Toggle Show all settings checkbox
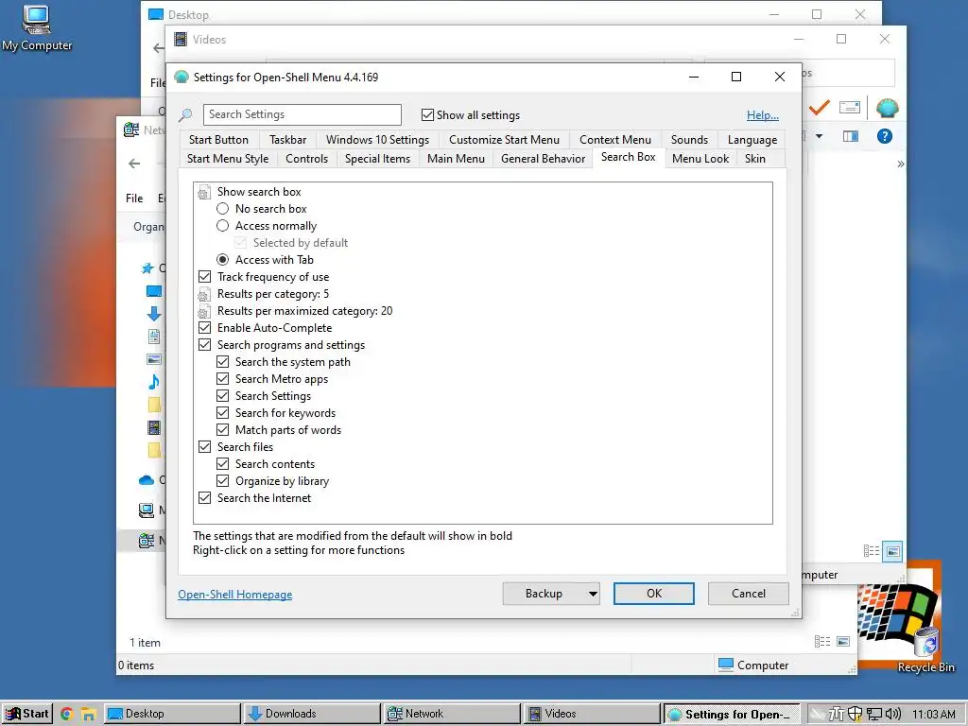 click(427, 114)
